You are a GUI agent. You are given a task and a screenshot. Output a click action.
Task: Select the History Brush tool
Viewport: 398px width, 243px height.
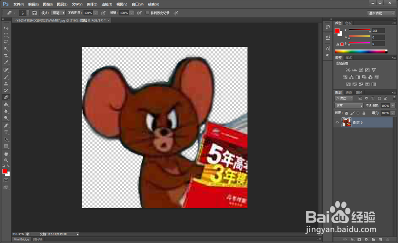(6, 90)
